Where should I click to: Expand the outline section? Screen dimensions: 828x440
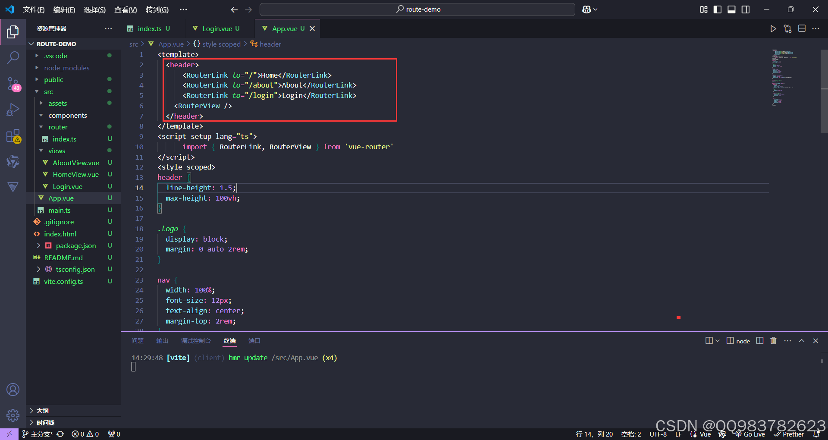[31, 411]
